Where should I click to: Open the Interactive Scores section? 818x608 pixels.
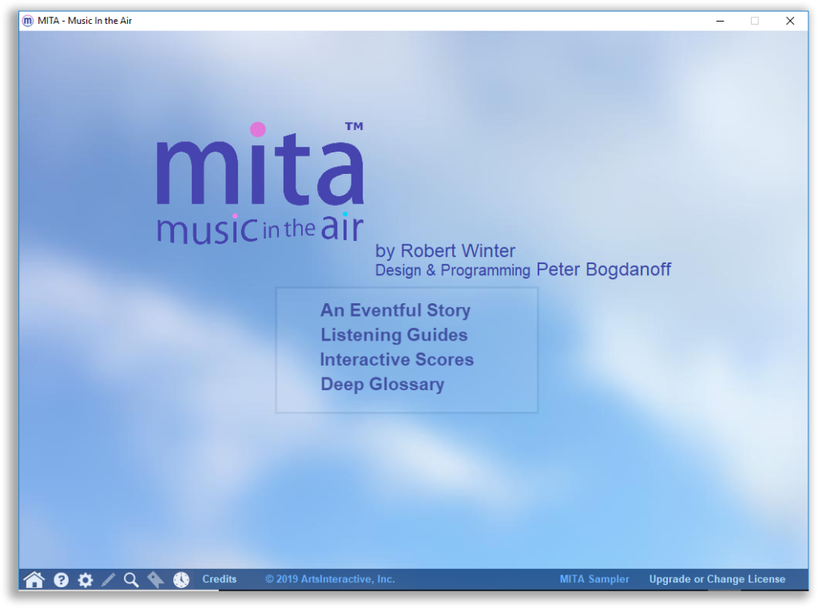coord(396,360)
